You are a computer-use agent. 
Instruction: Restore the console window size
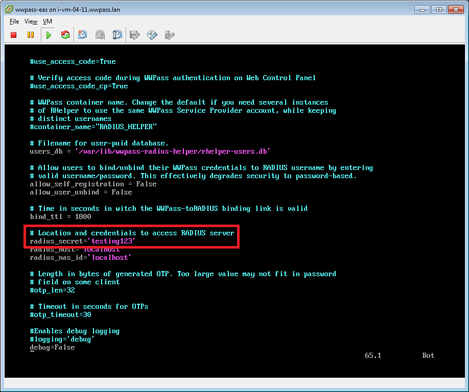tap(440, 9)
